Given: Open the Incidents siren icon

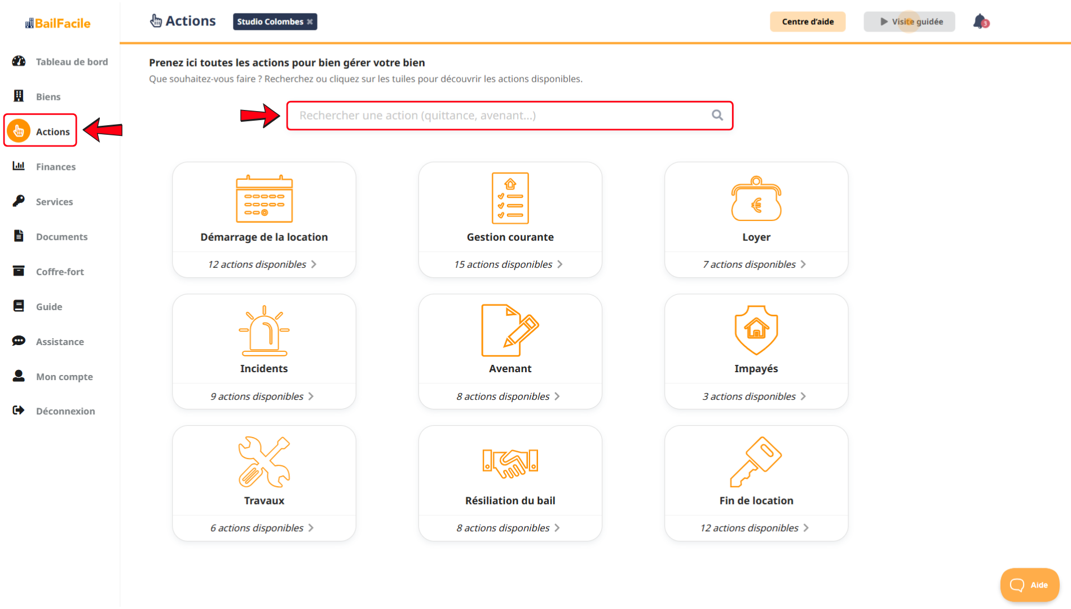Looking at the screenshot, I should [264, 330].
